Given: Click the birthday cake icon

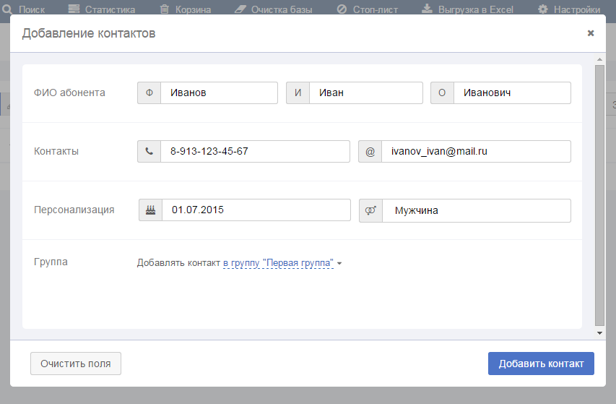Looking at the screenshot, I should point(150,210).
